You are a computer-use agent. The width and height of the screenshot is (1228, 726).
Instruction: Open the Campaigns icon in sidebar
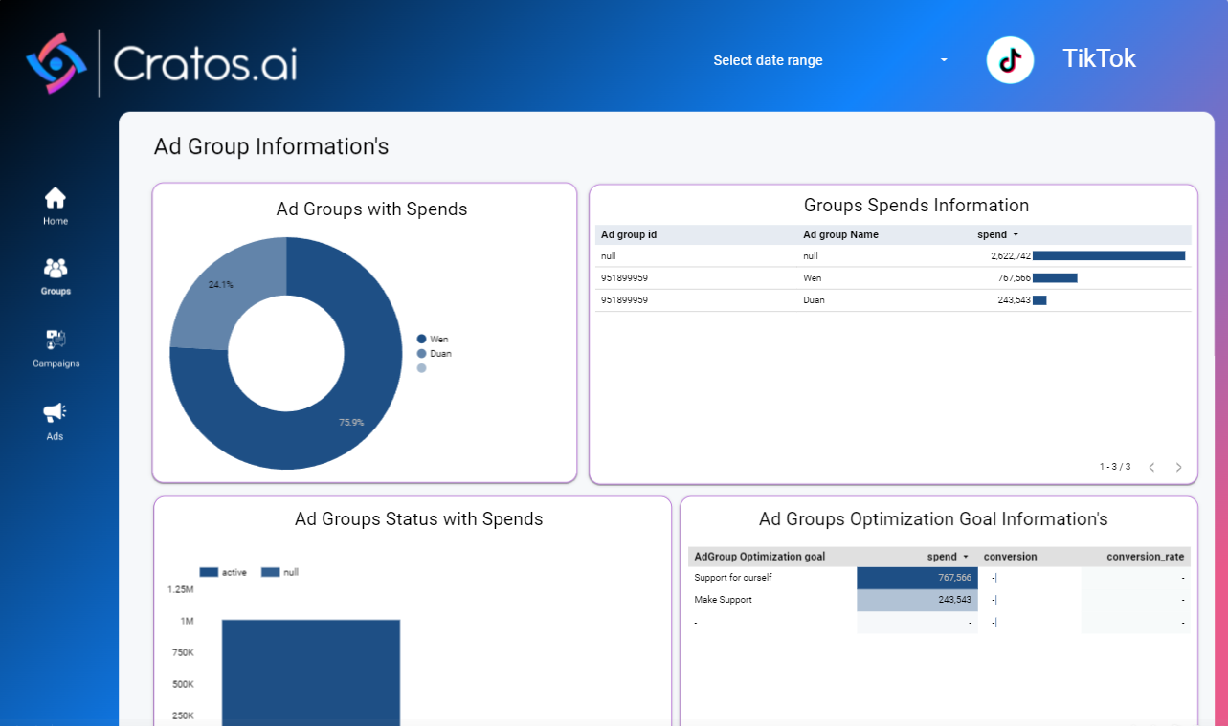pos(56,340)
